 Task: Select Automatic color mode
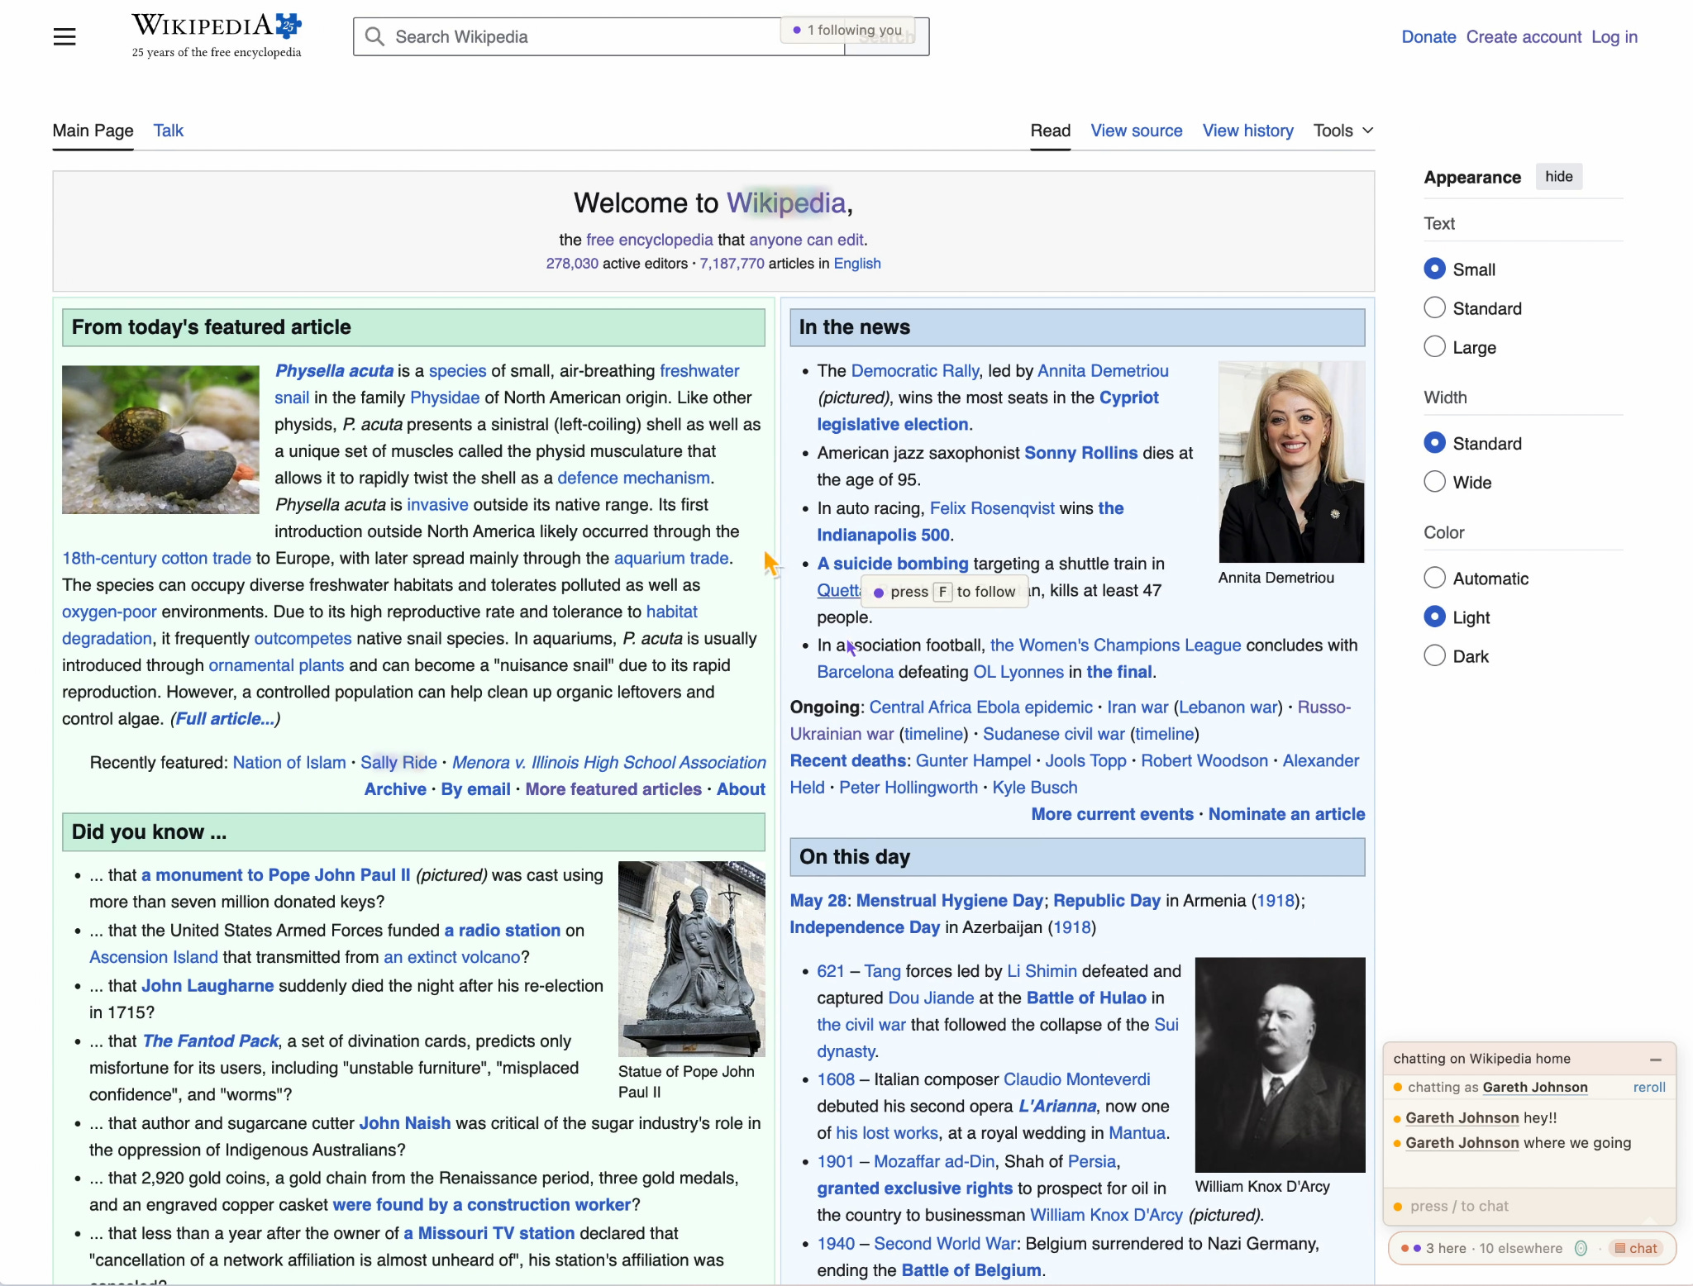(x=1434, y=577)
